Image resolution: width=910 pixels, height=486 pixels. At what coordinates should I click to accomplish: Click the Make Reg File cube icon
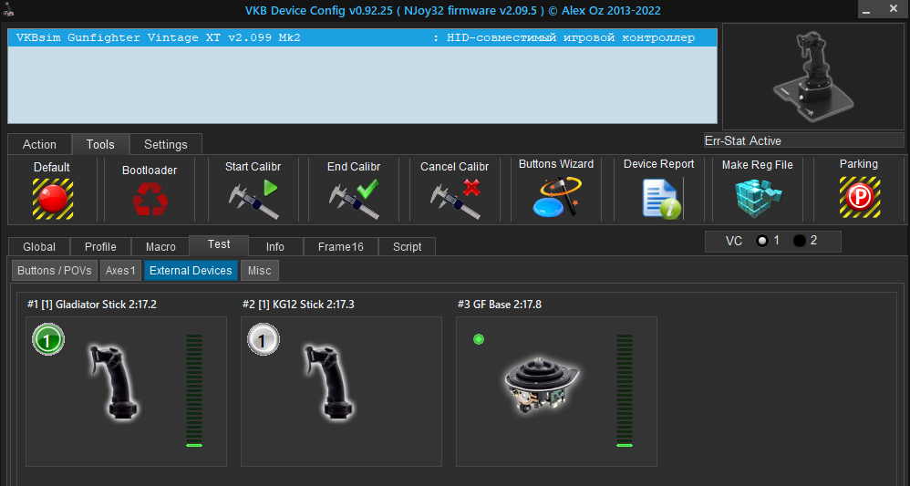758,198
